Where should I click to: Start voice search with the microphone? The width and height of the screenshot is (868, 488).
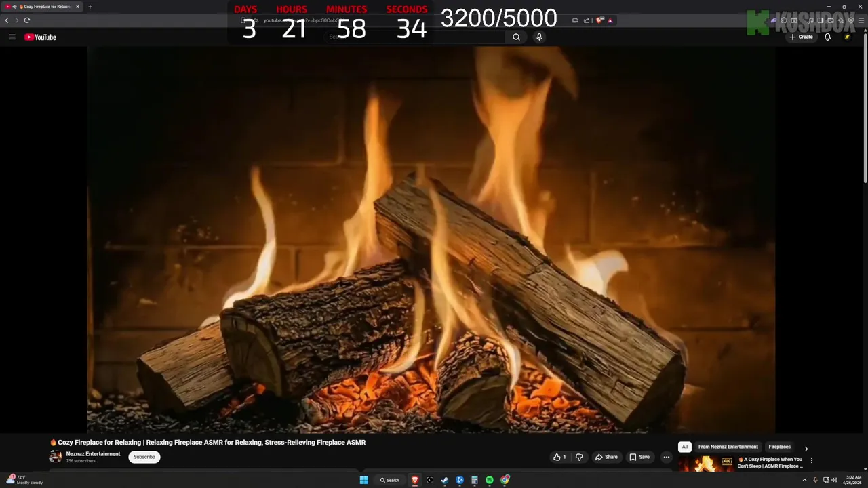point(539,37)
